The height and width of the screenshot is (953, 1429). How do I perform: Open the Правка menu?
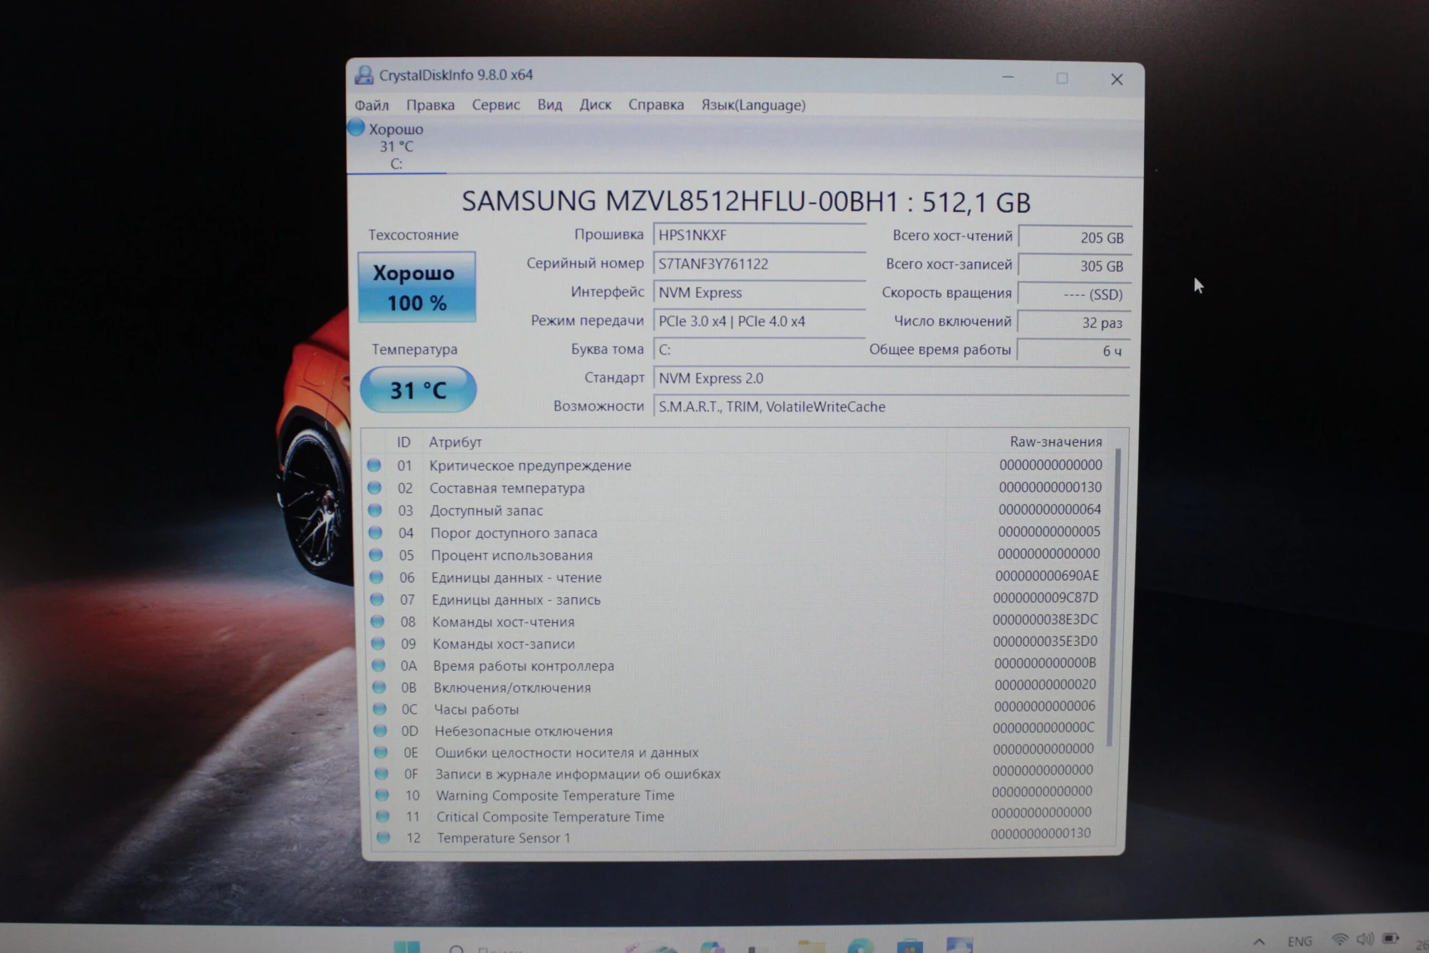(x=430, y=105)
